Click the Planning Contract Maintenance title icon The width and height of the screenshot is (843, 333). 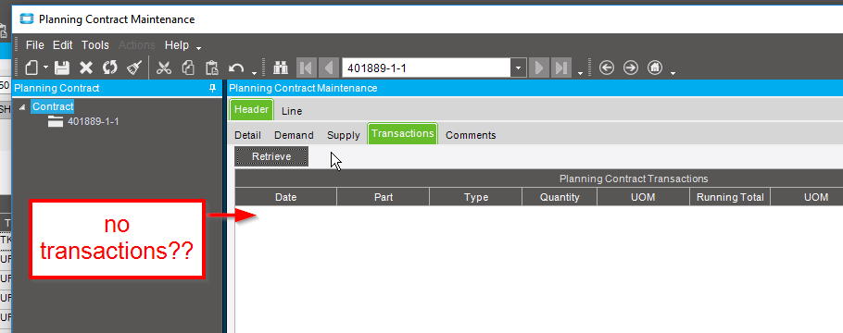coord(26,19)
